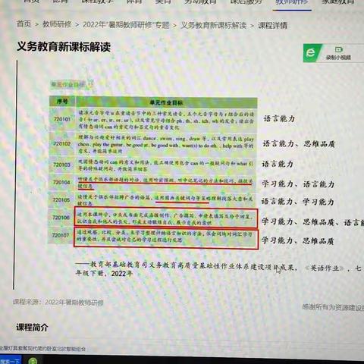The height and width of the screenshot is (364, 364).
Task: Click the table cell 720105
Action: click(61, 200)
